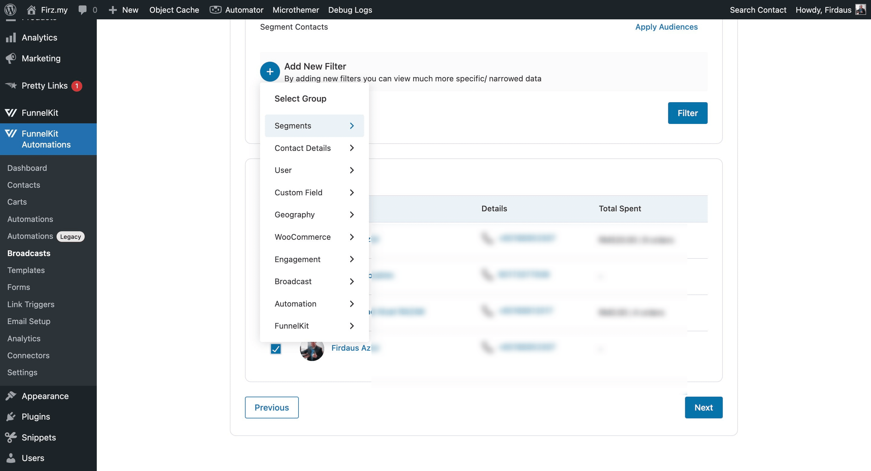
Task: Click the Pretty Links star icon
Action: (x=11, y=86)
